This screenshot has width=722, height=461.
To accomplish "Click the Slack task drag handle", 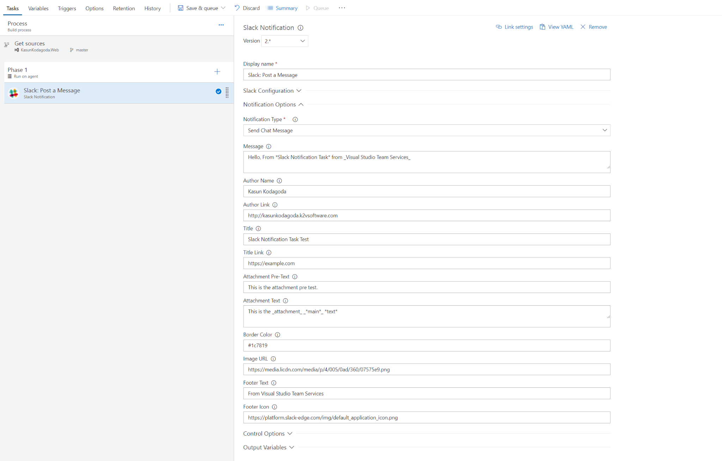I will tap(227, 93).
